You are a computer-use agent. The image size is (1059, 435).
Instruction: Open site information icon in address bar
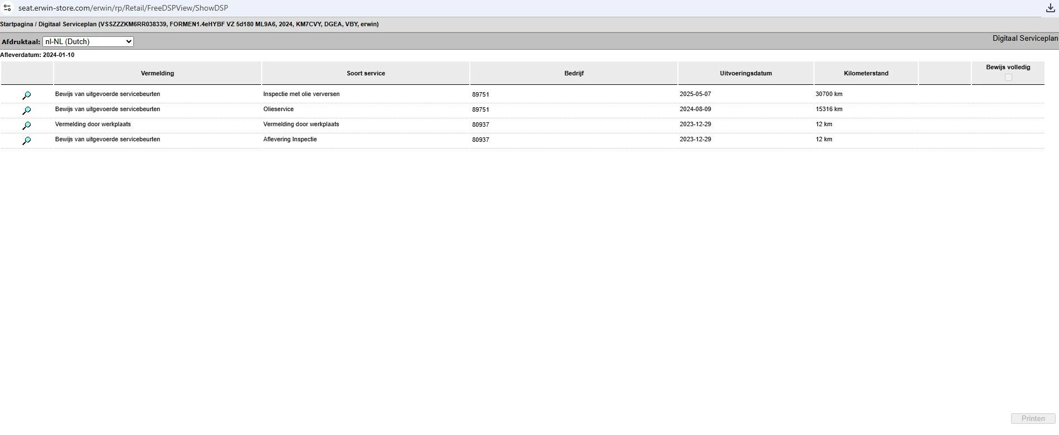tap(7, 8)
